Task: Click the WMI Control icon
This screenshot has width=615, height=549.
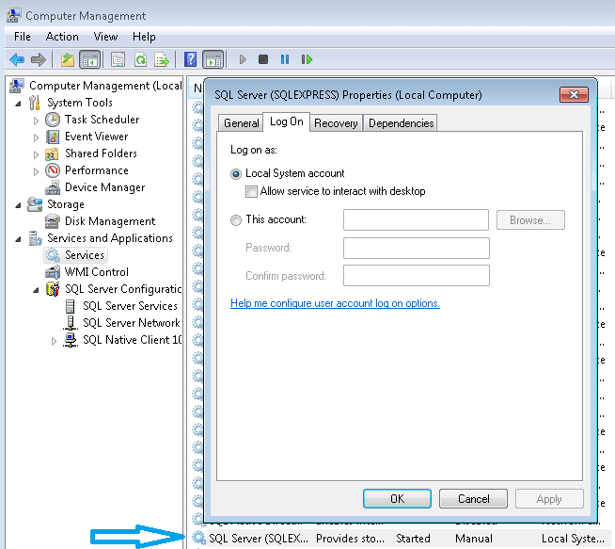Action: [x=53, y=272]
